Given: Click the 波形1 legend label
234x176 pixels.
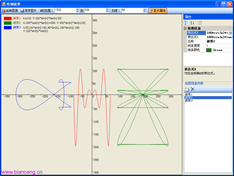Looking at the screenshot, I should [x=17, y=18].
